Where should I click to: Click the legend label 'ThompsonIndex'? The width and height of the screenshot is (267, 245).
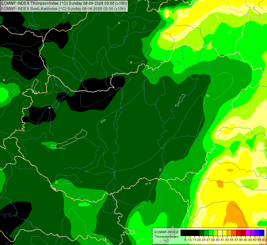click(166, 237)
